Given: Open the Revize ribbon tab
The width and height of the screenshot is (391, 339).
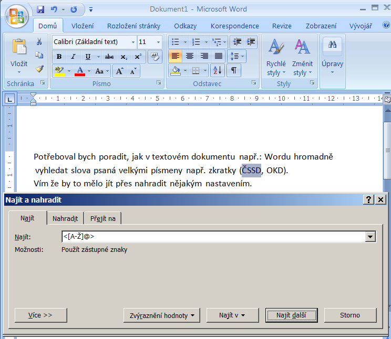Looking at the screenshot, I should coord(282,26).
